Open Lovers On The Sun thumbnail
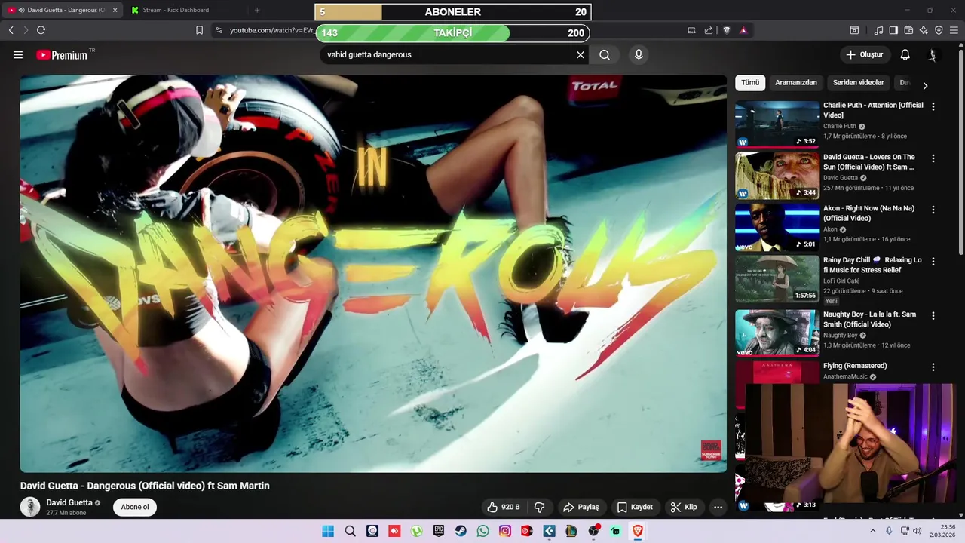The image size is (965, 543). [777, 175]
